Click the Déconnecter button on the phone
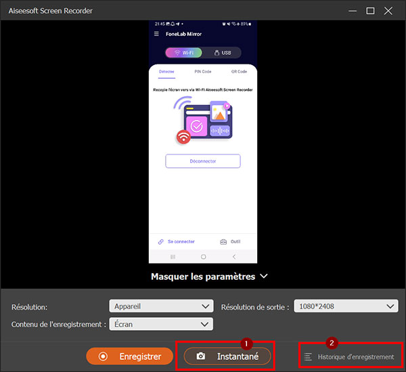The height and width of the screenshot is (372, 406). coord(203,161)
